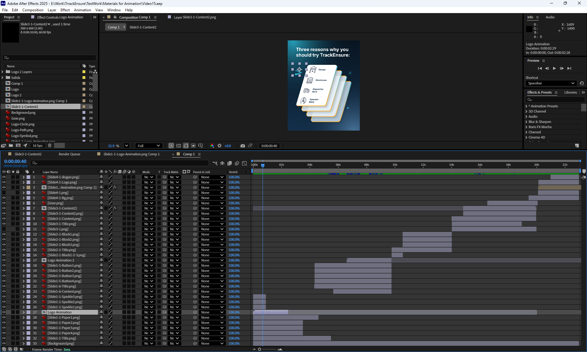Open the Show Channel color management icon
This screenshot has height=352, width=587.
tap(212, 146)
